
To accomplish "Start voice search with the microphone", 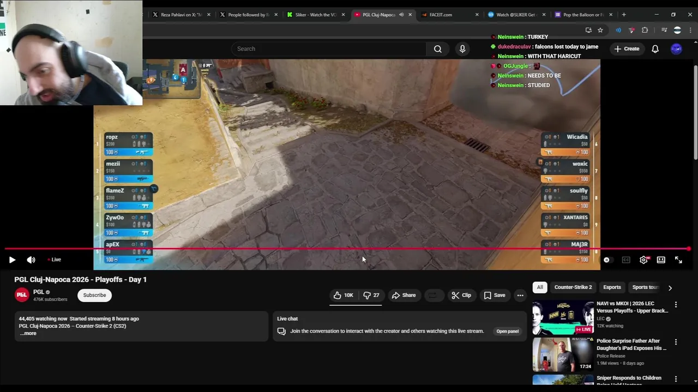I will (x=462, y=49).
